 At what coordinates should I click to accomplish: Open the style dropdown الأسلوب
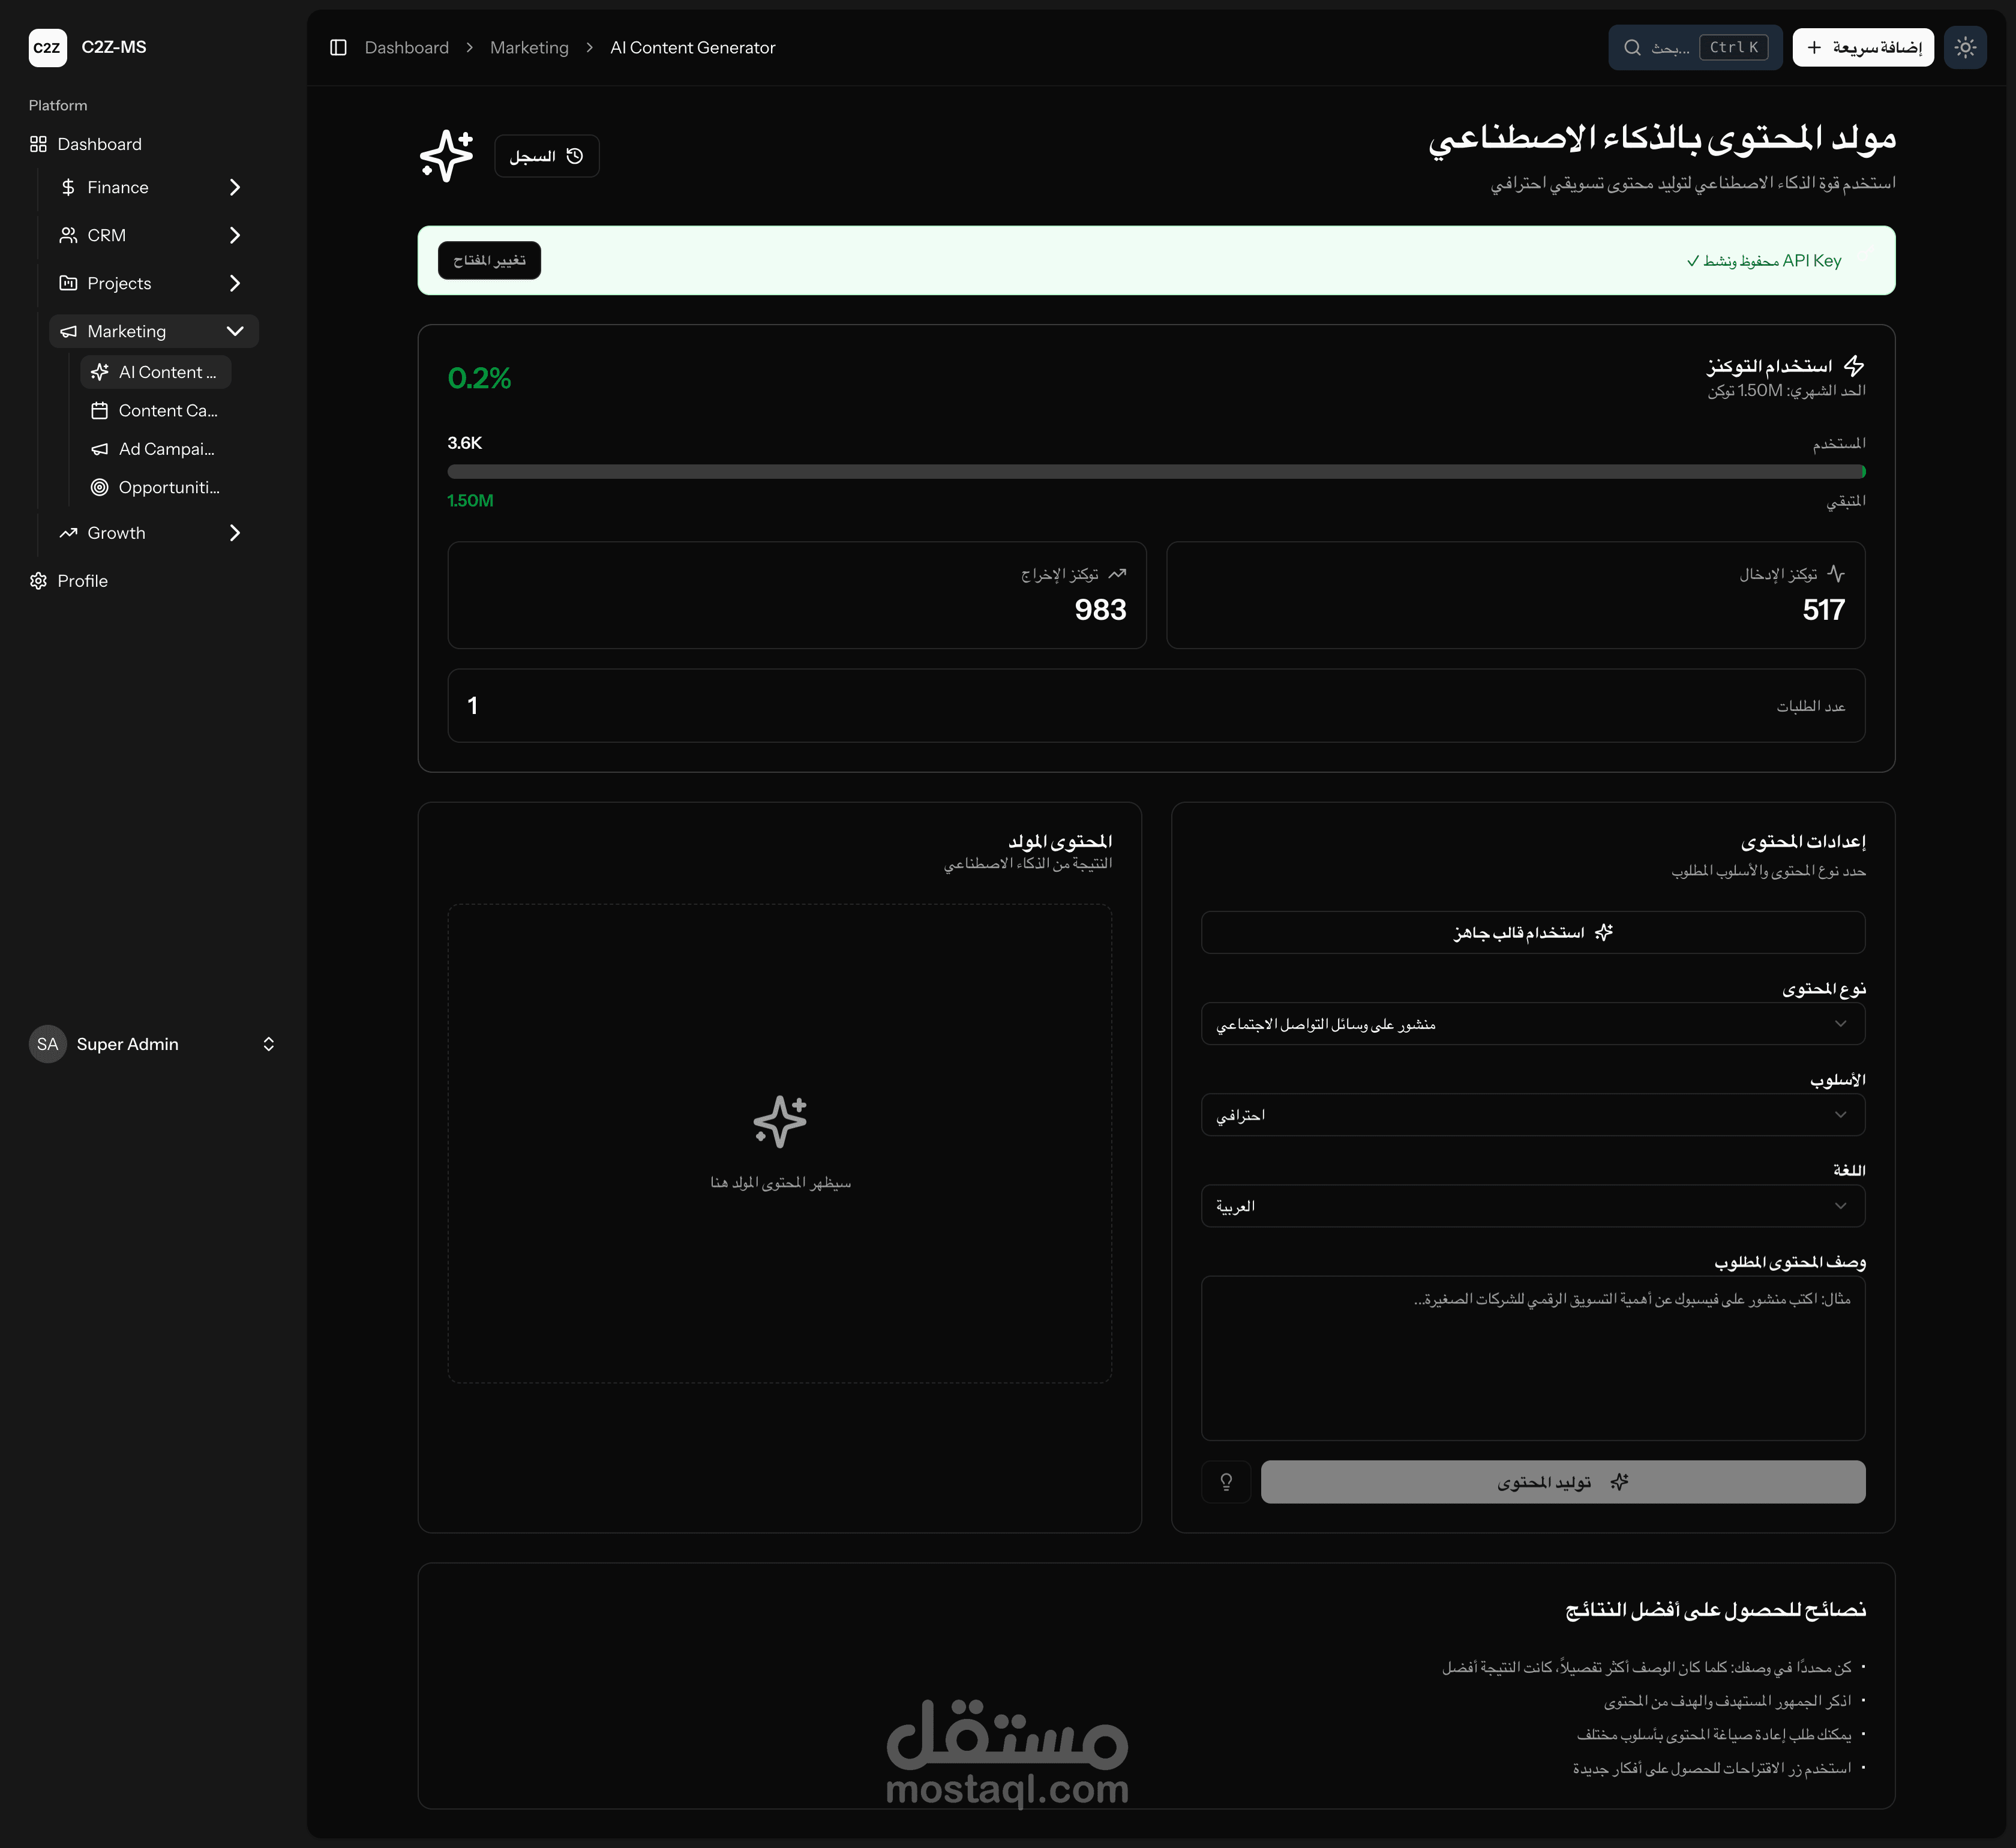tap(1532, 1115)
